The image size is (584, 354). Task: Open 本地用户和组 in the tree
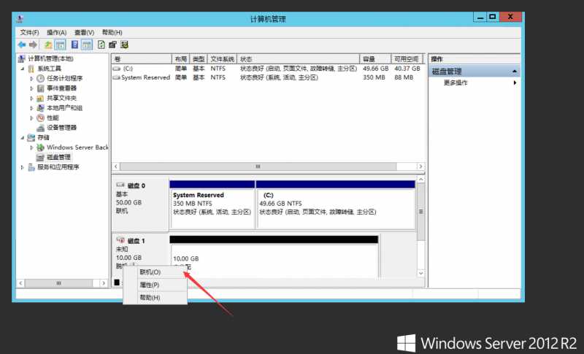tap(64, 108)
